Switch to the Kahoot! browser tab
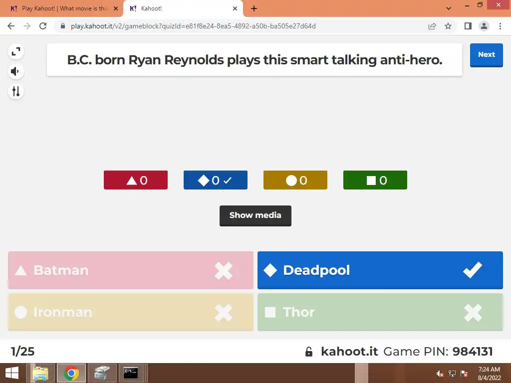This screenshot has width=511, height=383. (x=183, y=9)
